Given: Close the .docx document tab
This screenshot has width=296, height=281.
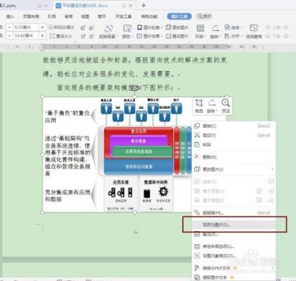Looking at the screenshot, I should pyautogui.click(x=131, y=6).
